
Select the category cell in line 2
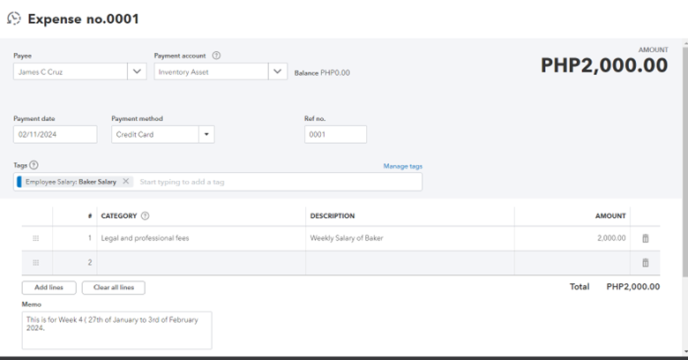pyautogui.click(x=201, y=263)
